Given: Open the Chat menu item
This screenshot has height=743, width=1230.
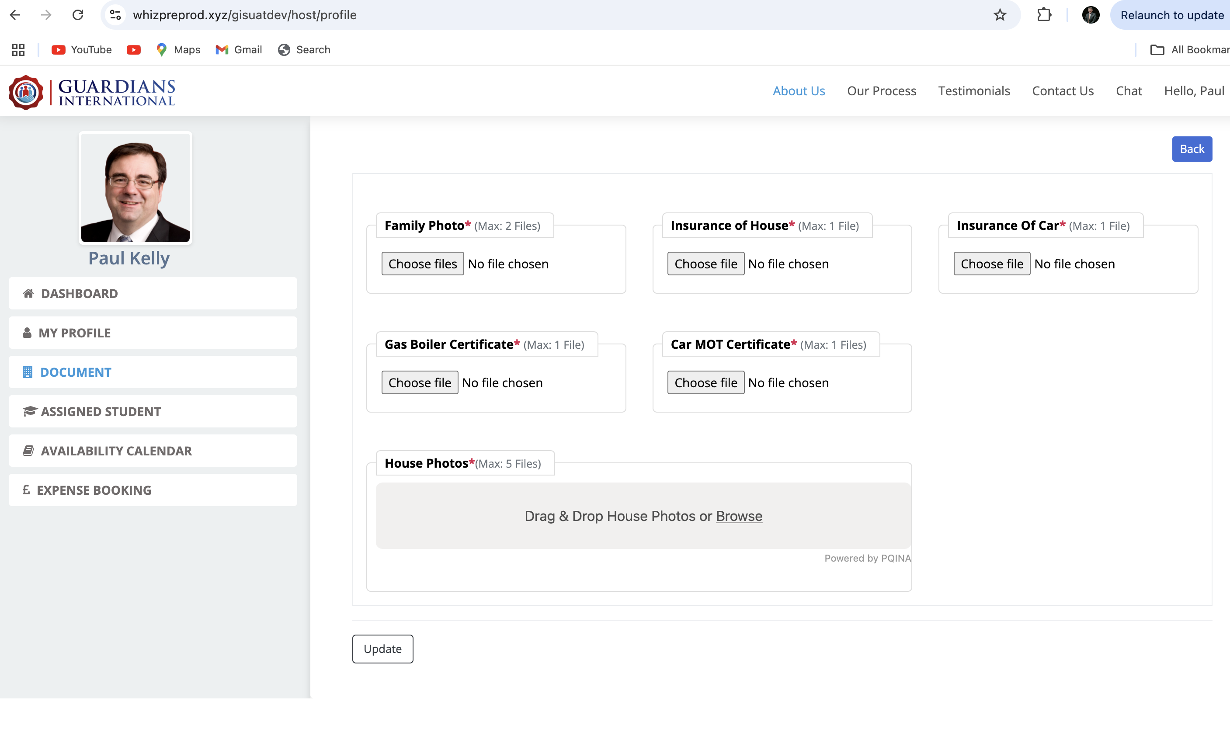Looking at the screenshot, I should tap(1128, 91).
